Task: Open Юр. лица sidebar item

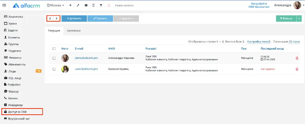Action: (x=12, y=78)
